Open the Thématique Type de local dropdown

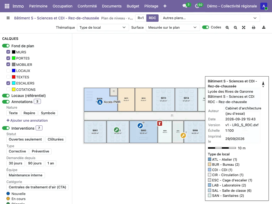click(x=103, y=28)
